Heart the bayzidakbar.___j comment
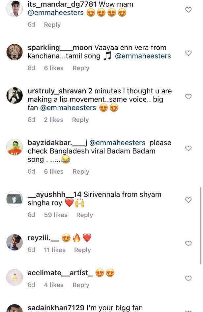Viewport: 203px width, 312px height. (x=188, y=149)
